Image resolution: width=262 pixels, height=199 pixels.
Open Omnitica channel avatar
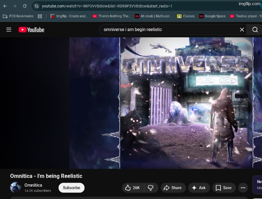[16, 187]
